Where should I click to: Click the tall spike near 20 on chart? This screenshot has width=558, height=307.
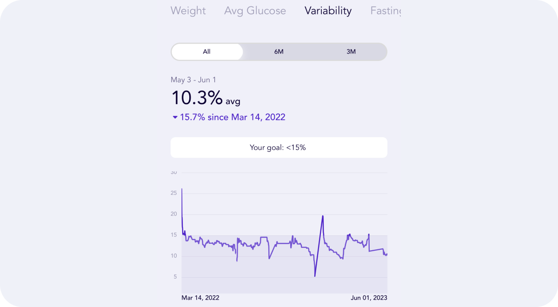click(323, 216)
